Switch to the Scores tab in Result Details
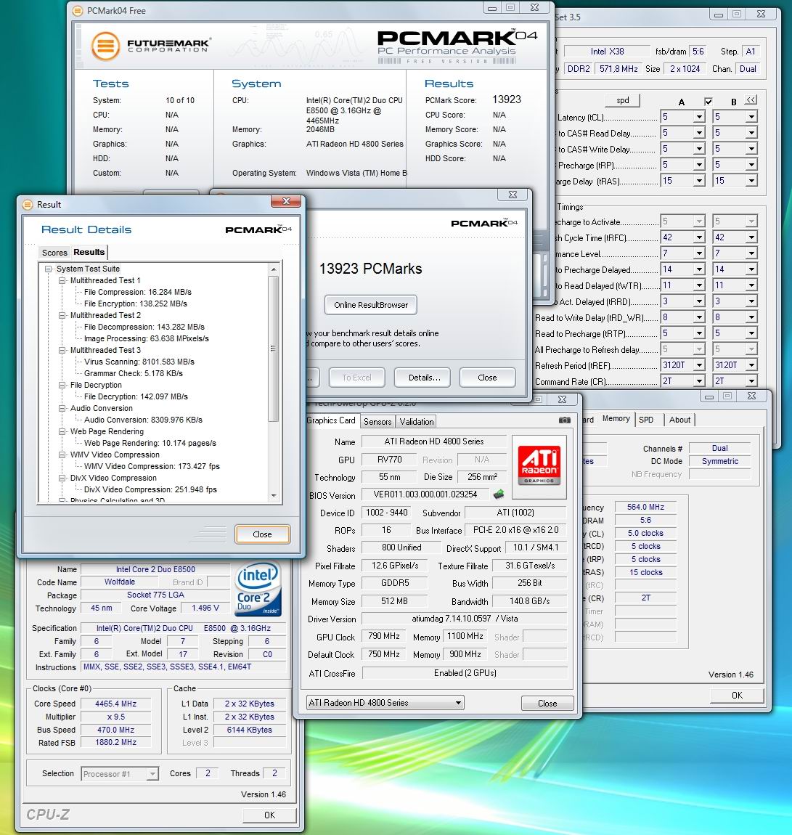 pyautogui.click(x=55, y=253)
